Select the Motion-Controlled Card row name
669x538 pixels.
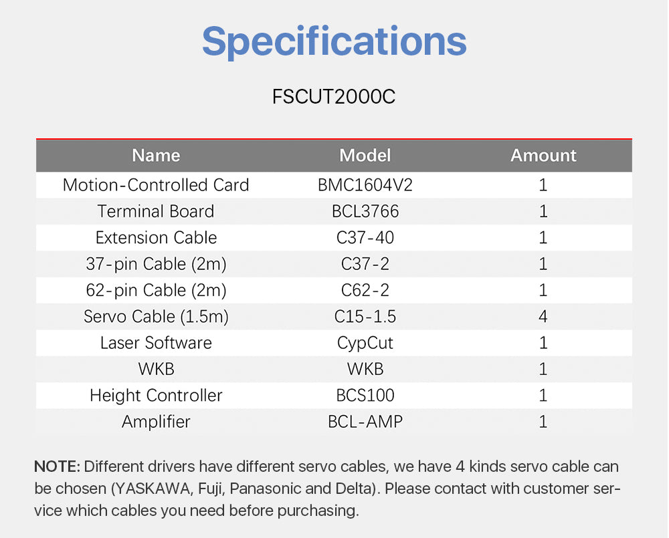(156, 185)
